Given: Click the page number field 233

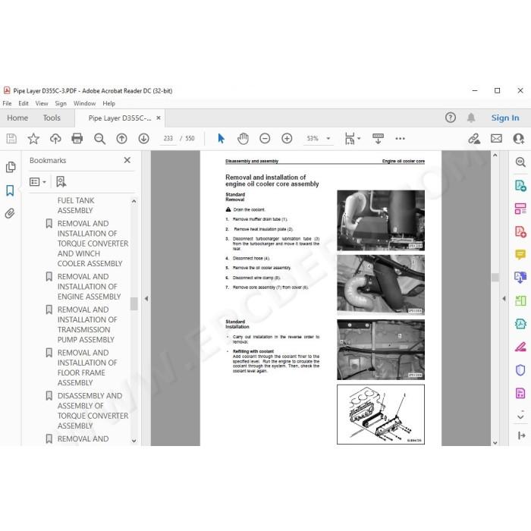Looking at the screenshot, I should (x=168, y=139).
